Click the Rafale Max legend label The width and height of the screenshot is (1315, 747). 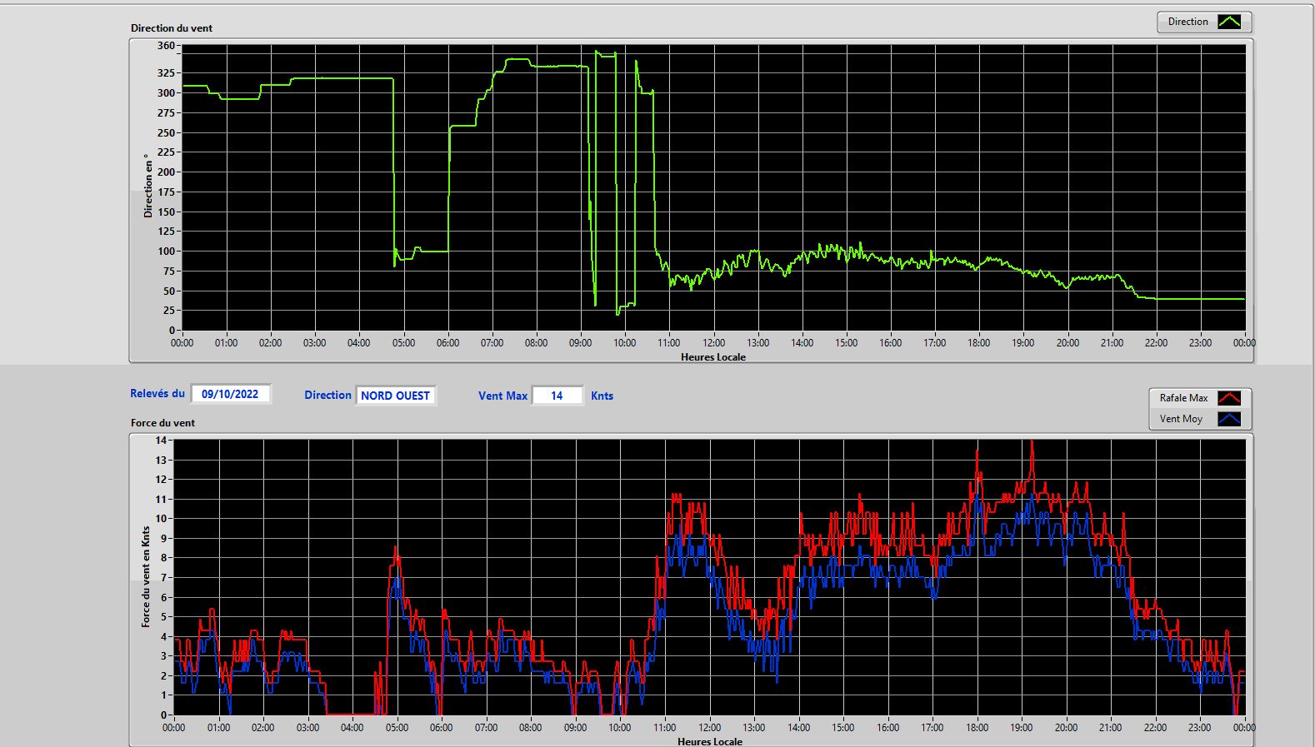tap(1183, 398)
